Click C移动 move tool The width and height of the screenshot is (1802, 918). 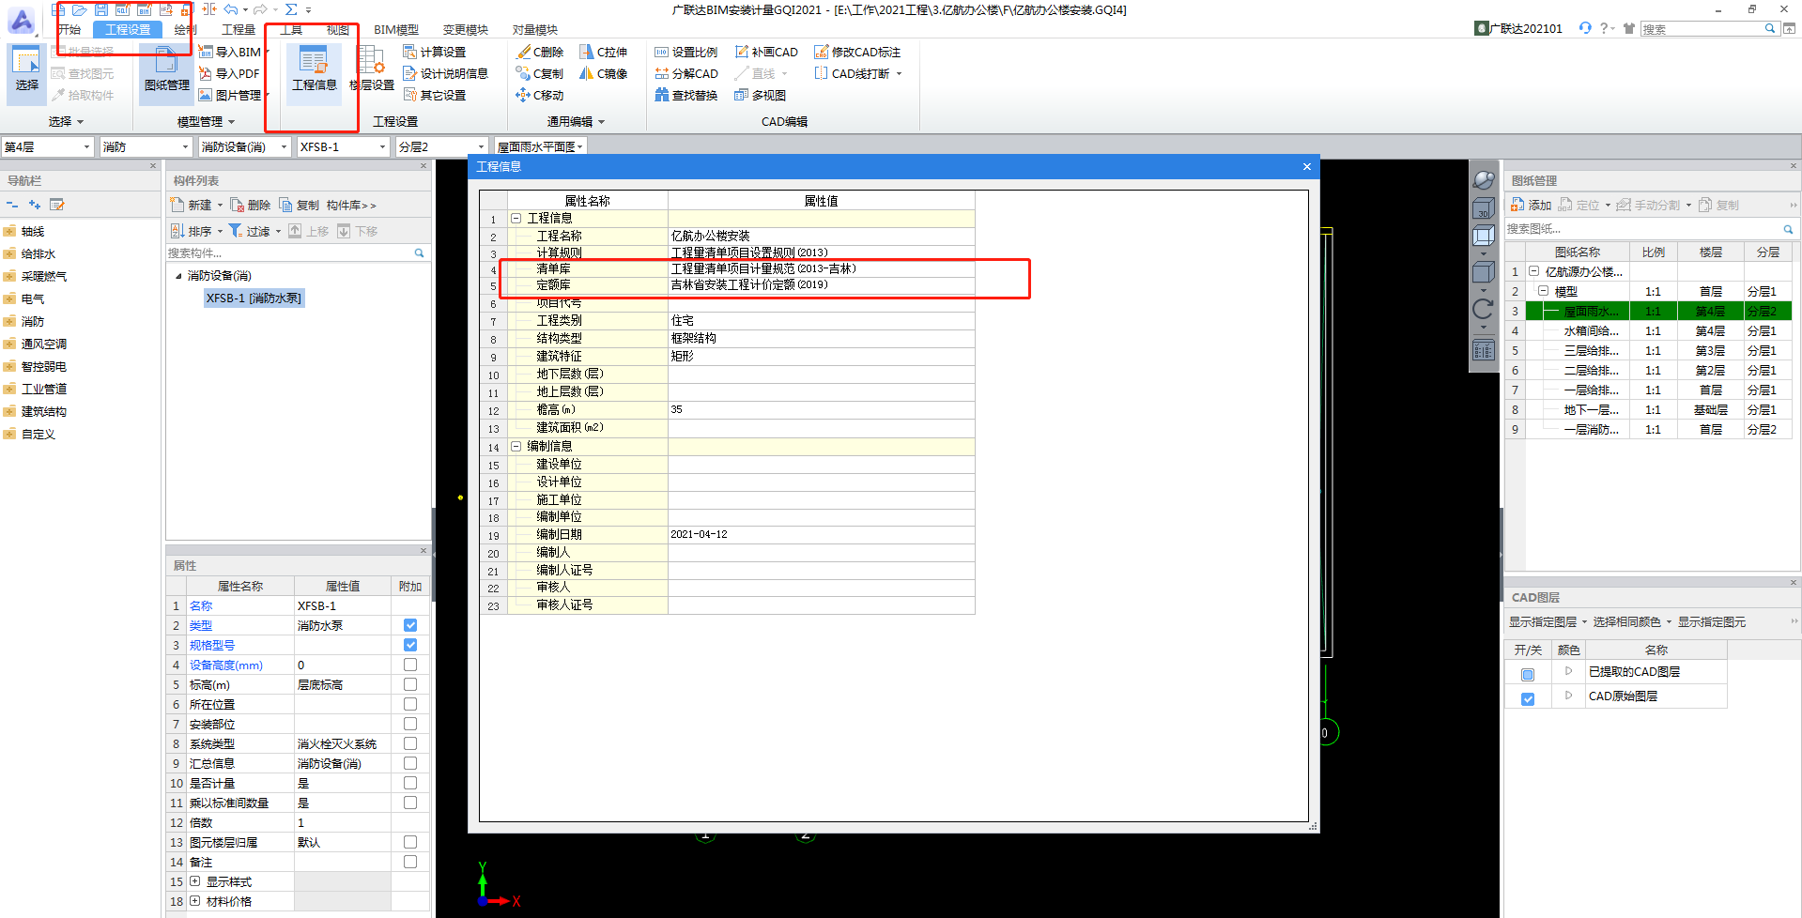click(x=540, y=95)
